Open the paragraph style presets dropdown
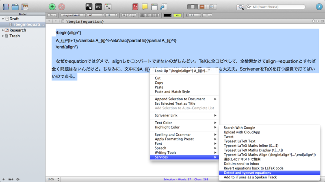 coord(52,15)
